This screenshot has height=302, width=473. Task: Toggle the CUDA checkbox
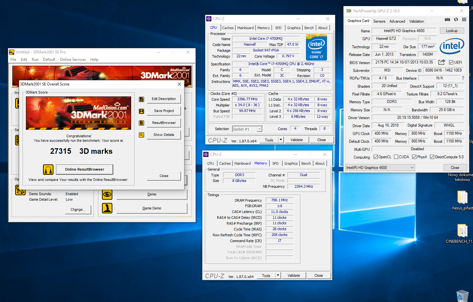(396, 157)
